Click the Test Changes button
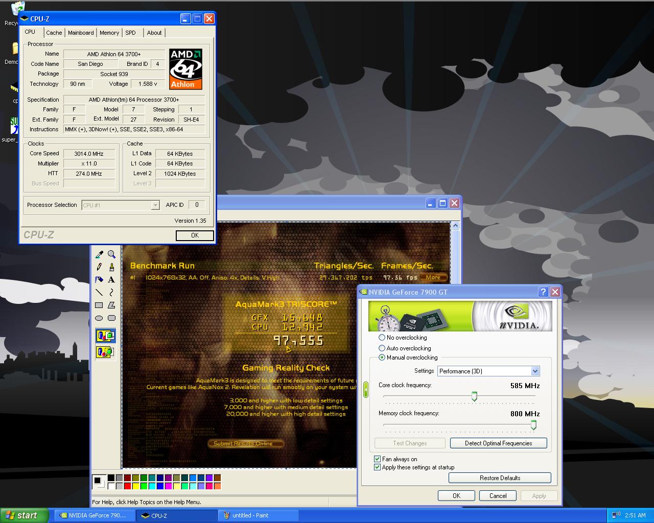The image size is (654, 523). pyautogui.click(x=410, y=443)
